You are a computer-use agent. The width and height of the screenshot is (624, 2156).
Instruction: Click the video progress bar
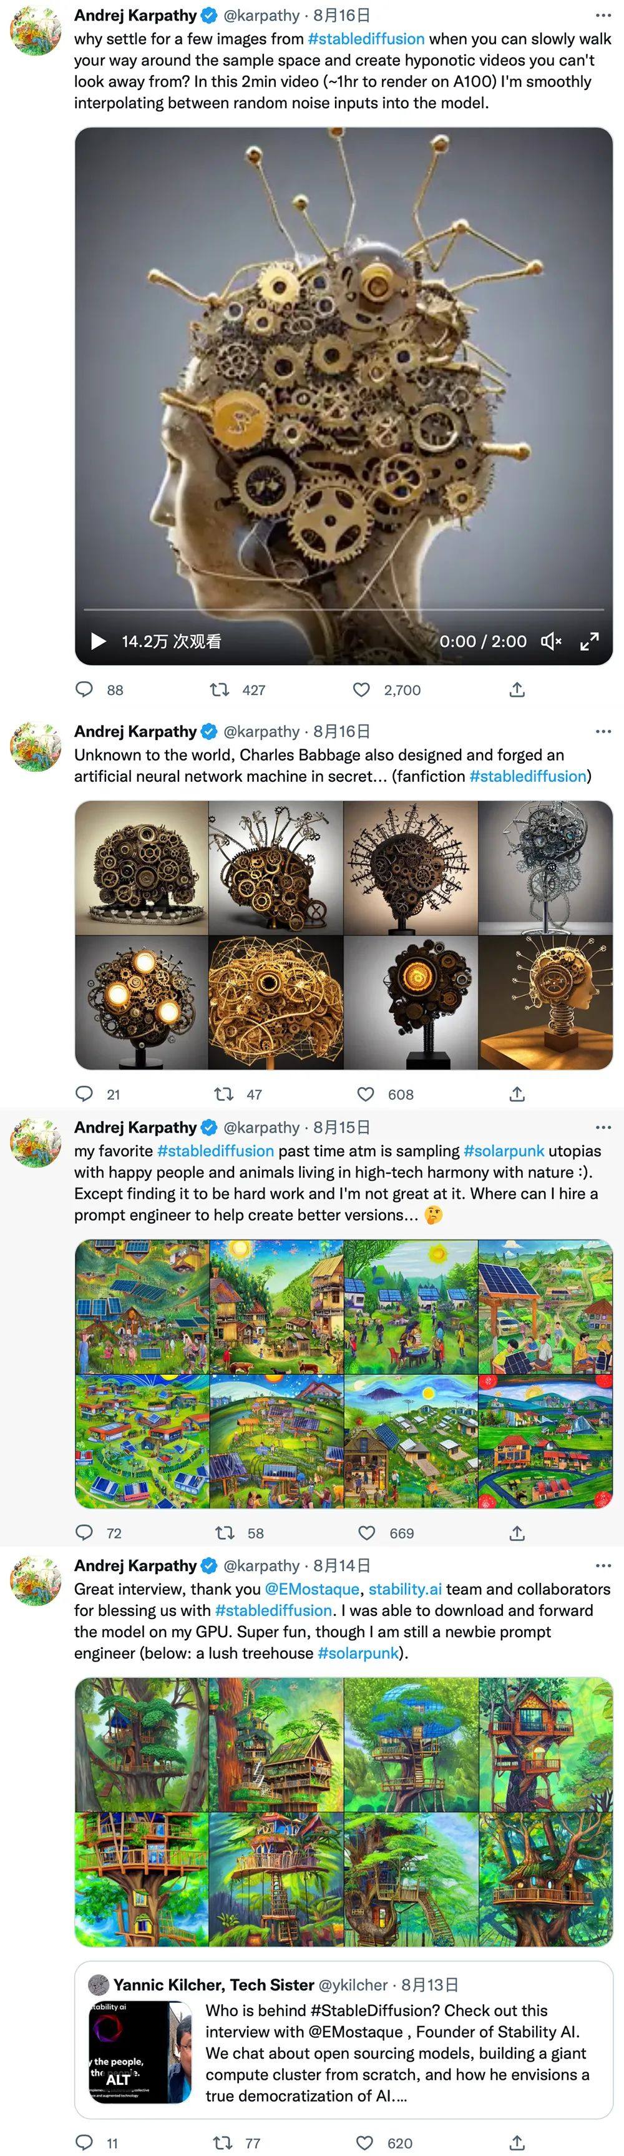tap(343, 609)
